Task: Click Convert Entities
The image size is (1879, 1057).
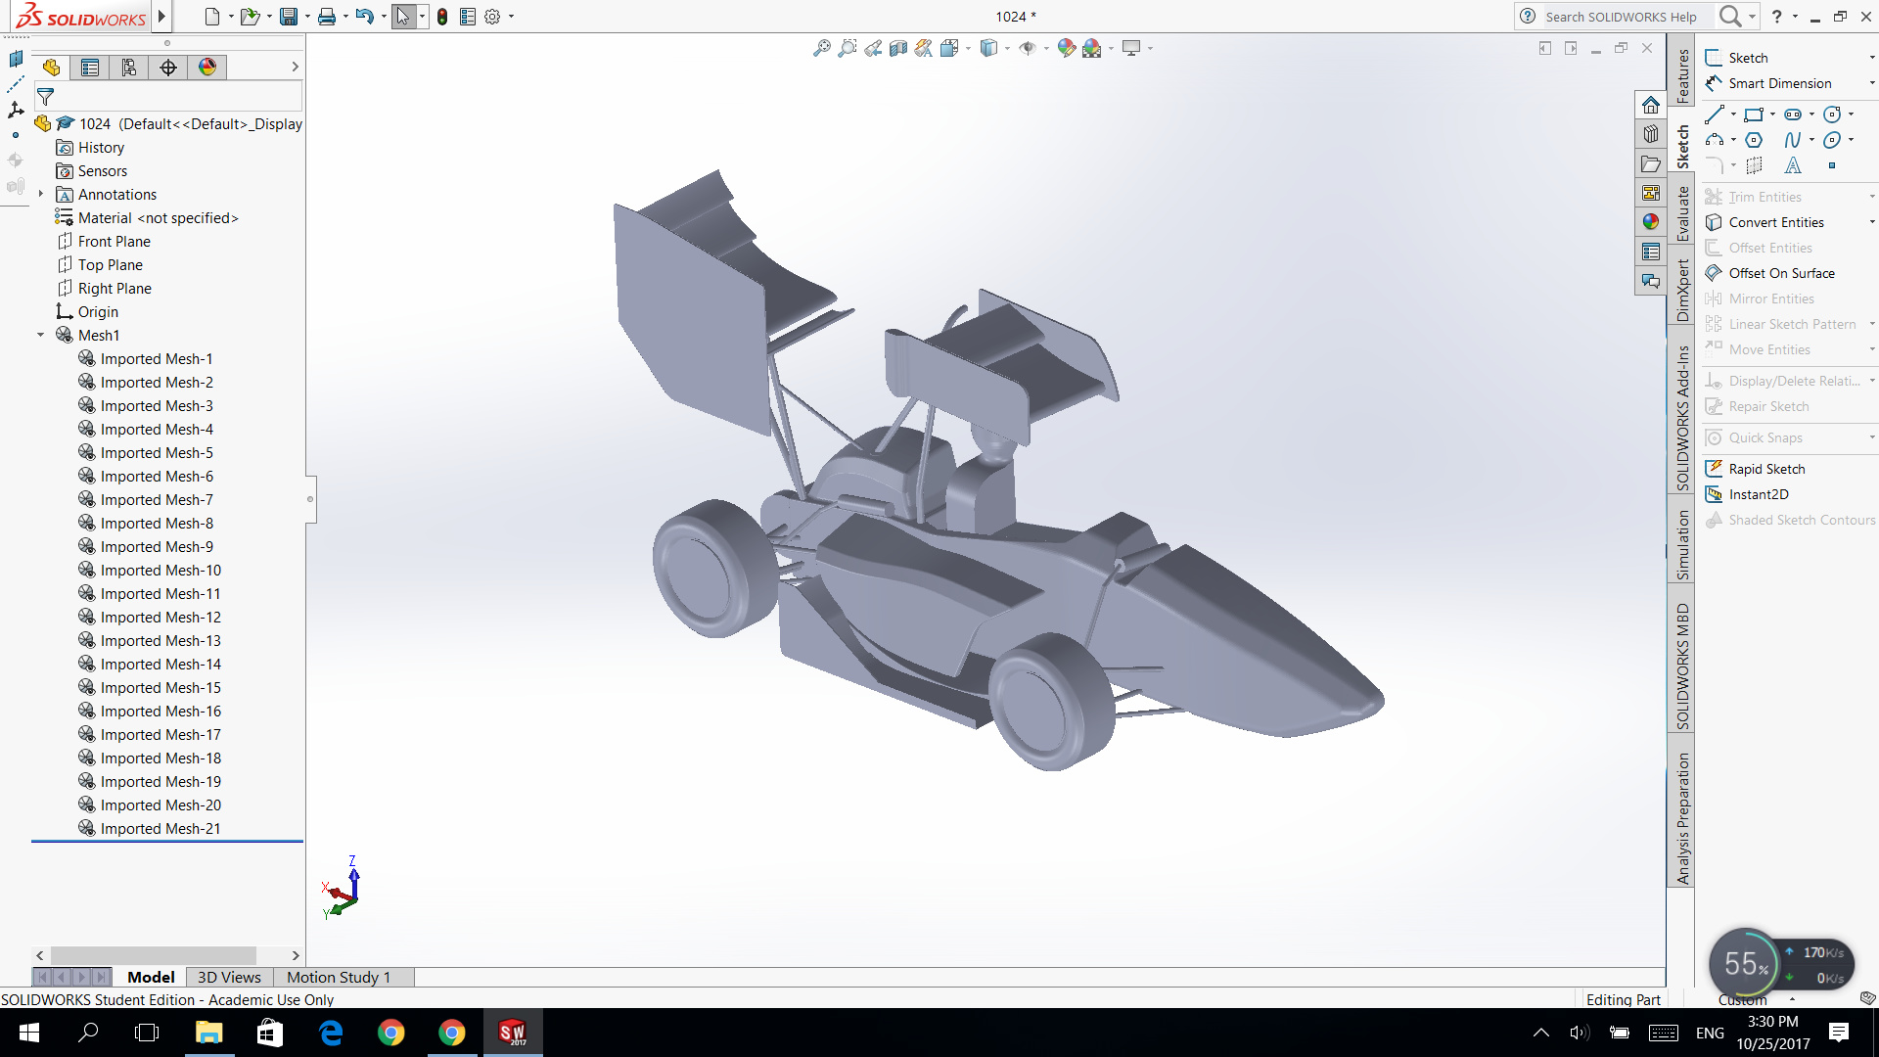Action: 1775,222
